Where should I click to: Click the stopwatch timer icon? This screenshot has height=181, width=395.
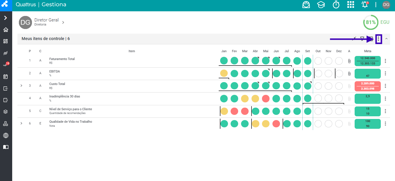coord(336,5)
